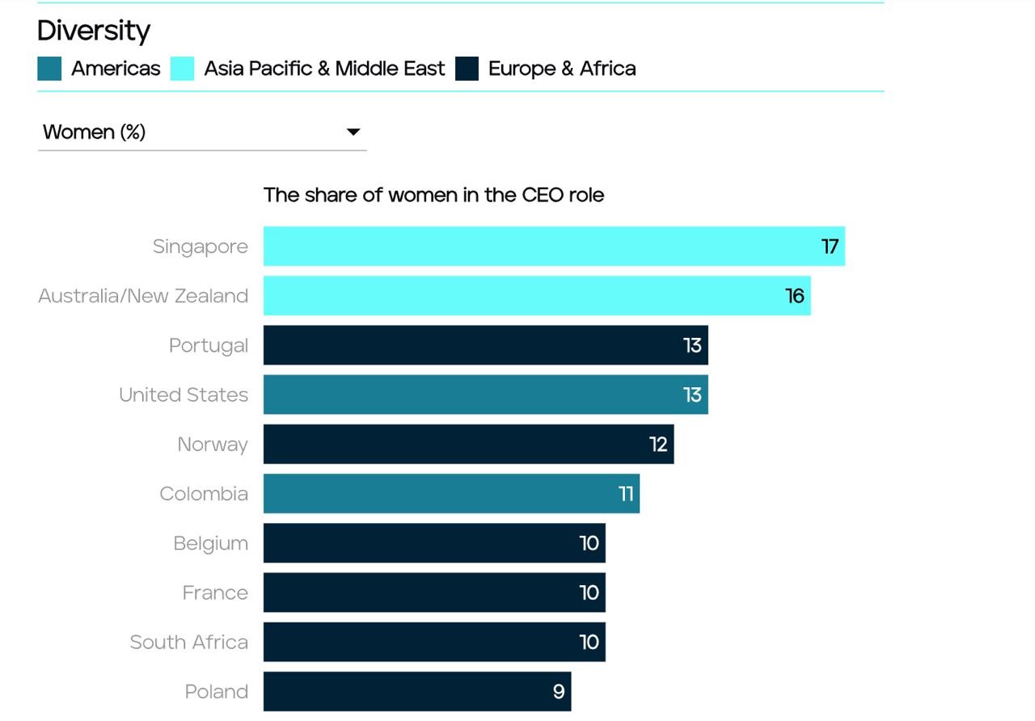
Task: Click the dropdown arrow next to Women (%)
Action: (x=353, y=132)
